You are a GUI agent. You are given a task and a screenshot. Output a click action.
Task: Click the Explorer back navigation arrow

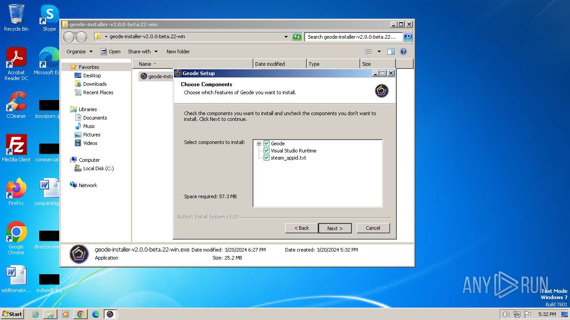(69, 37)
